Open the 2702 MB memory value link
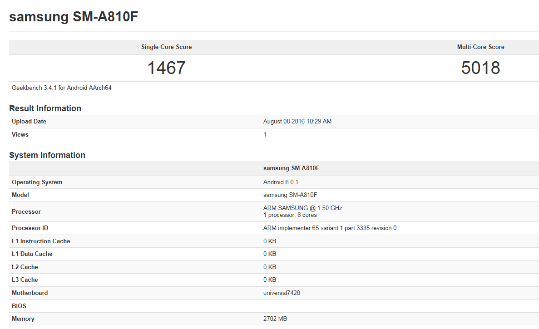The image size is (539, 329). [275, 319]
